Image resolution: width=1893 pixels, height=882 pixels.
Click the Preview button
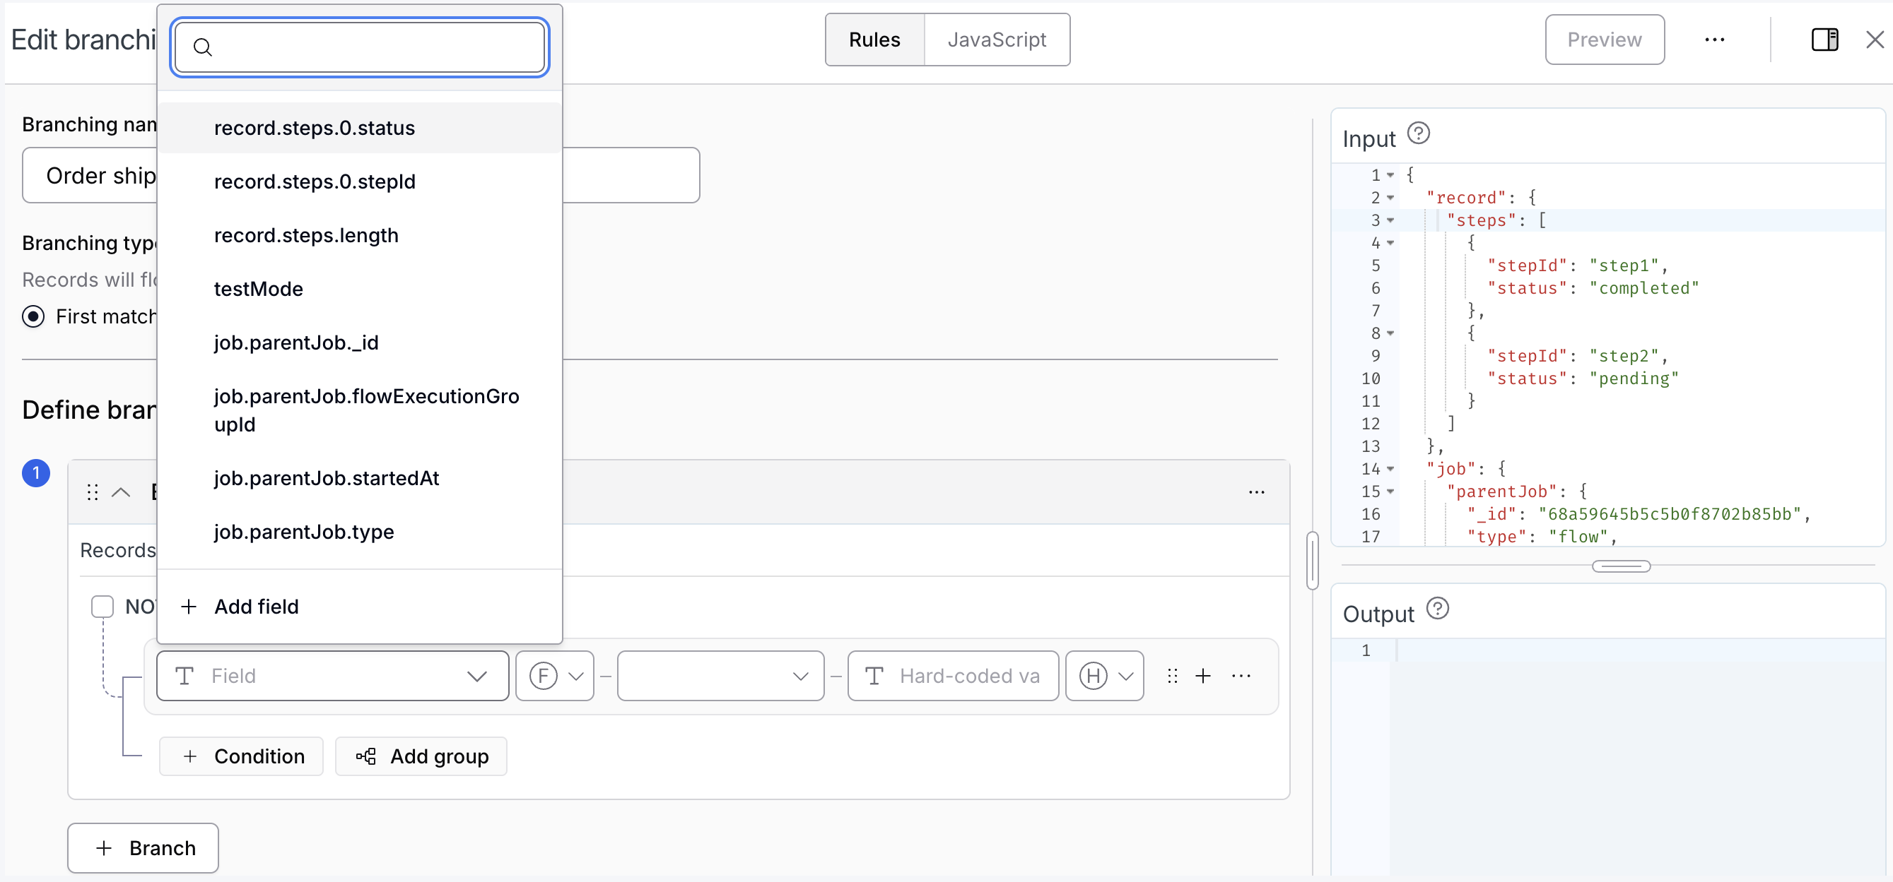tap(1604, 40)
